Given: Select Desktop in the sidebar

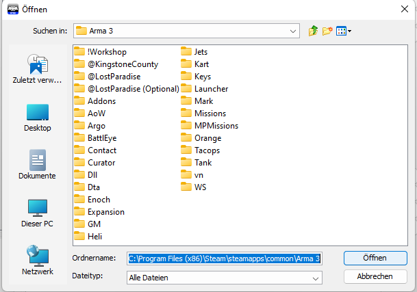Looking at the screenshot, I should pos(38,118).
